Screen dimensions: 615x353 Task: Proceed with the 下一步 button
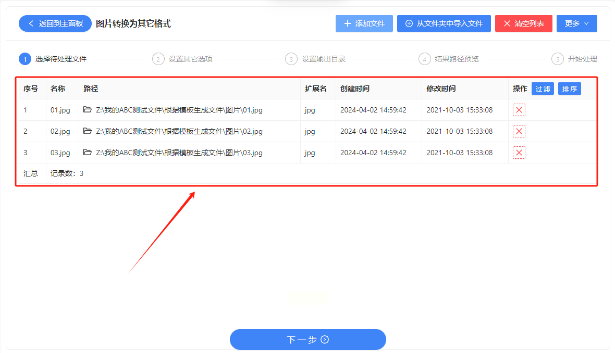[308, 339]
